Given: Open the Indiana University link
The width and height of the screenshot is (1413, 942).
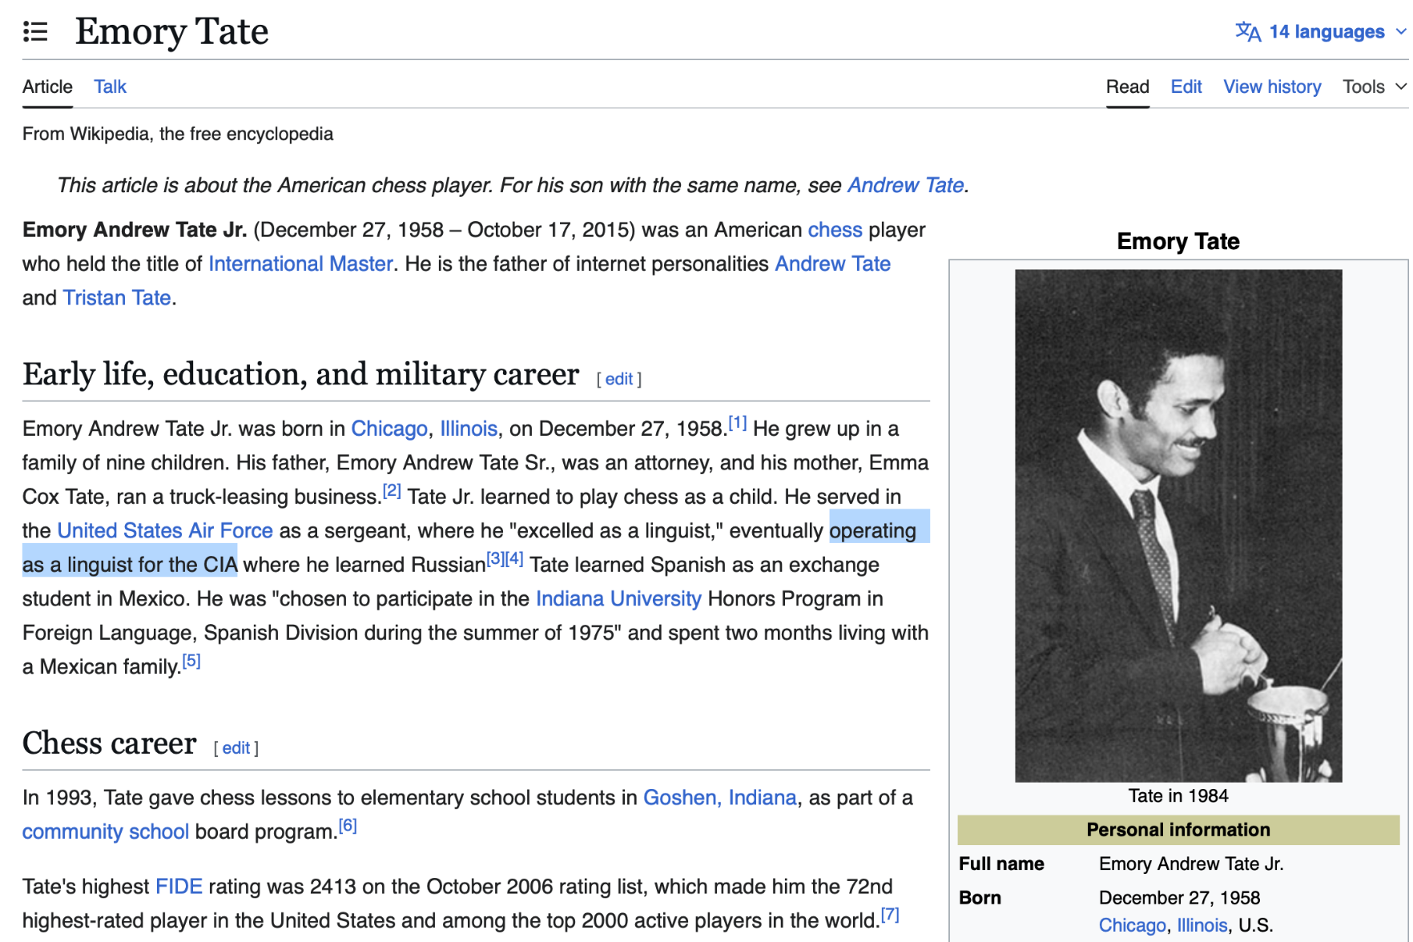Looking at the screenshot, I should coord(618,598).
